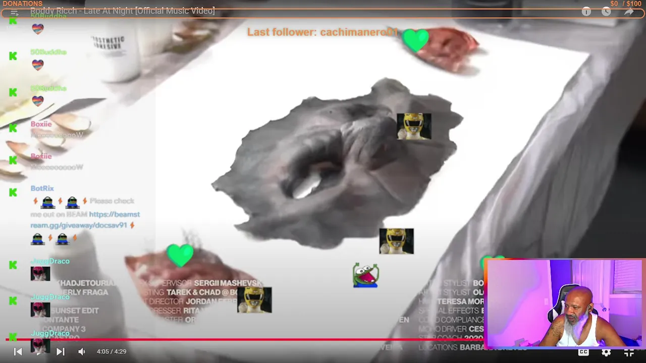
Task: Click the 'Last follower: cachimanero01' text
Action: [x=322, y=32]
